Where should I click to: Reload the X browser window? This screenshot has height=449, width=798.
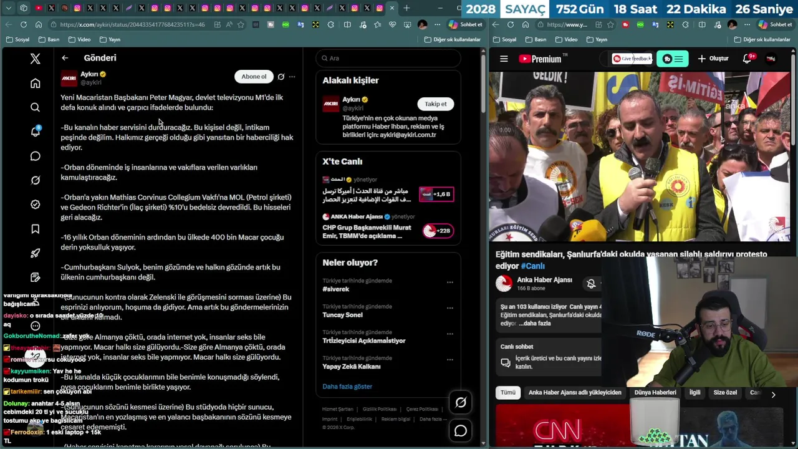(23, 24)
